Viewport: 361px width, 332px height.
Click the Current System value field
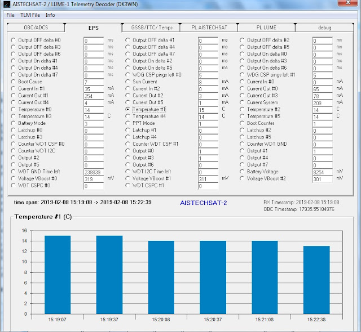(322, 103)
